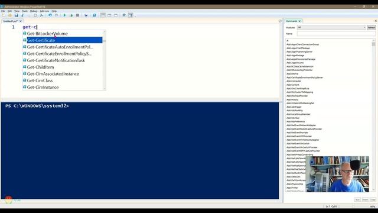Close the Untitled1.ps1 script tab
Viewport: 378px width, 213px height.
point(21,21)
